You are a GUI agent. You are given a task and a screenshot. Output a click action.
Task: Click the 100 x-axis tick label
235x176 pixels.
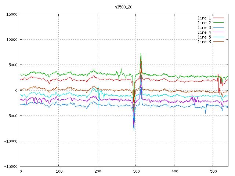pos(59,171)
